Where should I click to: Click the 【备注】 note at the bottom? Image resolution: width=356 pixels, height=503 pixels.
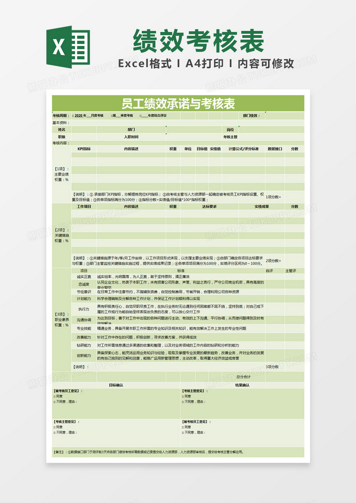[x=178, y=452]
